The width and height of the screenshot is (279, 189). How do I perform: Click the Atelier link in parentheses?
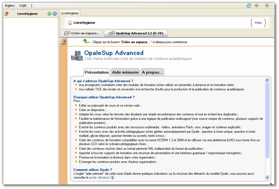[258, 23]
